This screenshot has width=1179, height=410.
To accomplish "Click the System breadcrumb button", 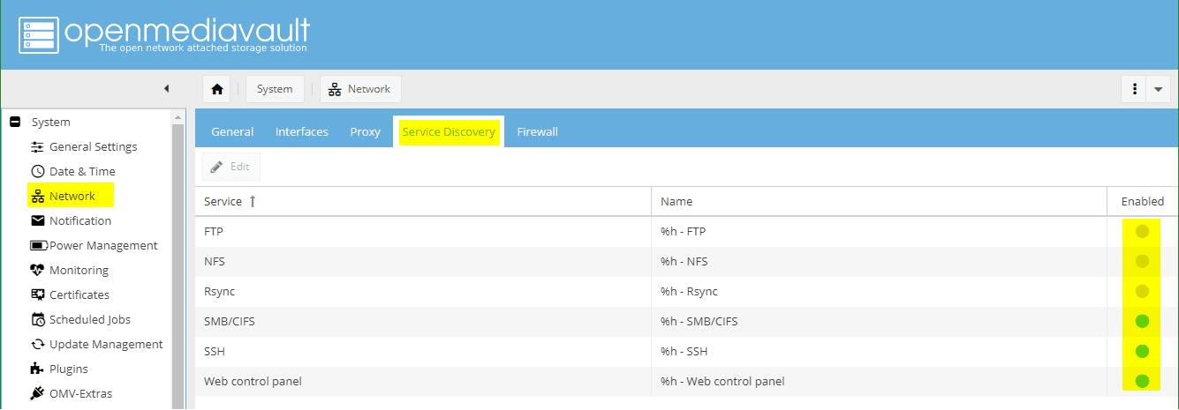I will pyautogui.click(x=276, y=89).
